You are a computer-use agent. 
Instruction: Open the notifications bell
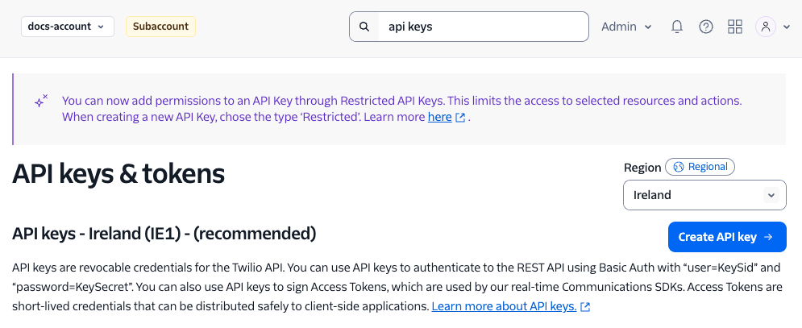[677, 27]
